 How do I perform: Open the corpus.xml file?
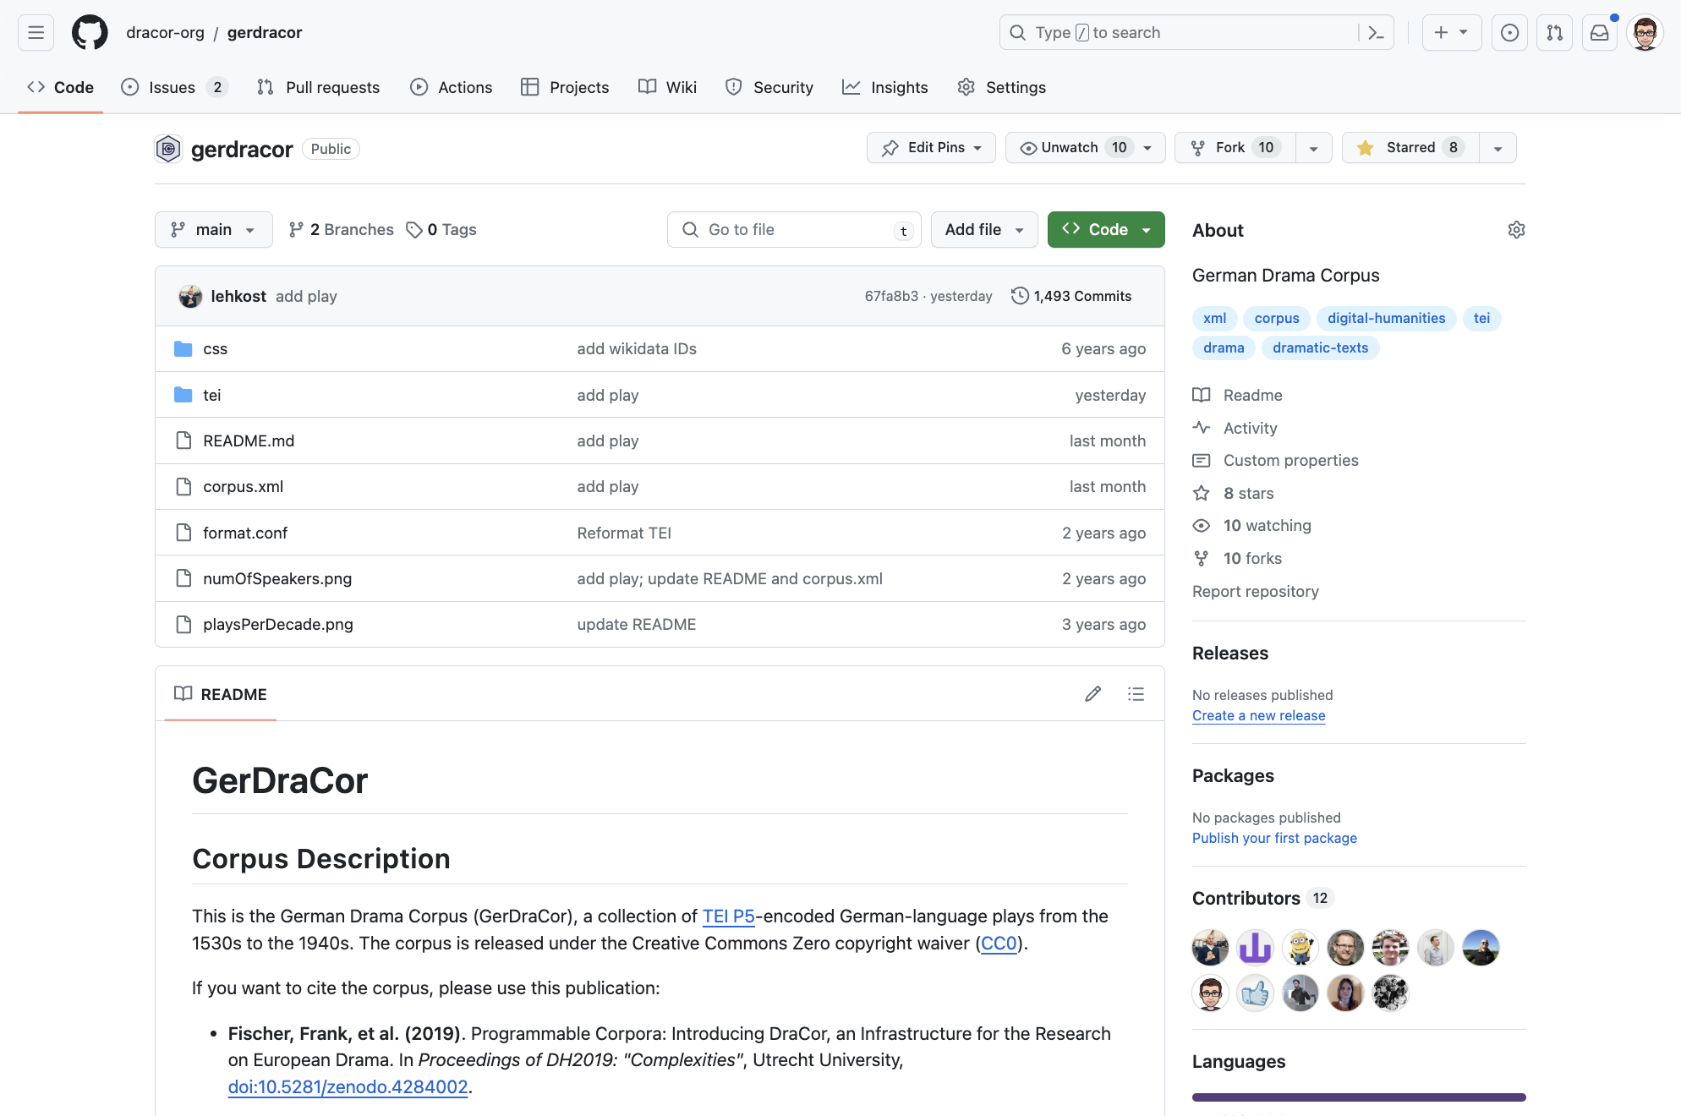pos(243,487)
